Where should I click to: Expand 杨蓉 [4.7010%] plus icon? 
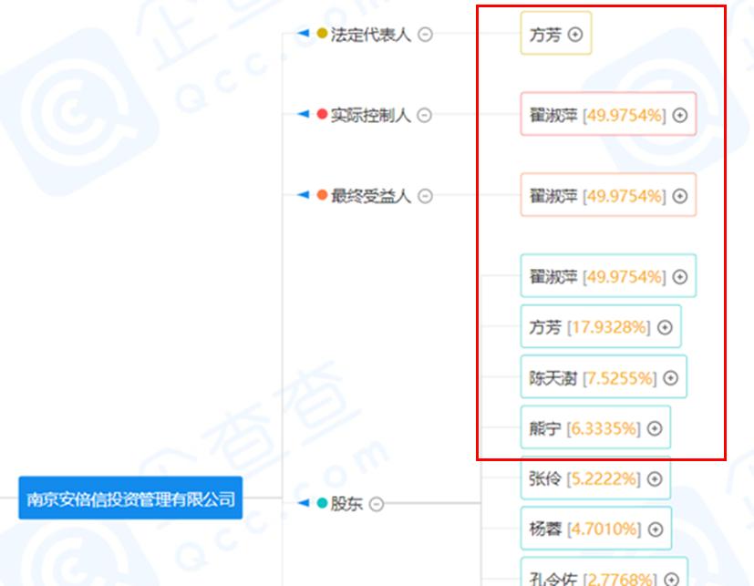tap(656, 529)
